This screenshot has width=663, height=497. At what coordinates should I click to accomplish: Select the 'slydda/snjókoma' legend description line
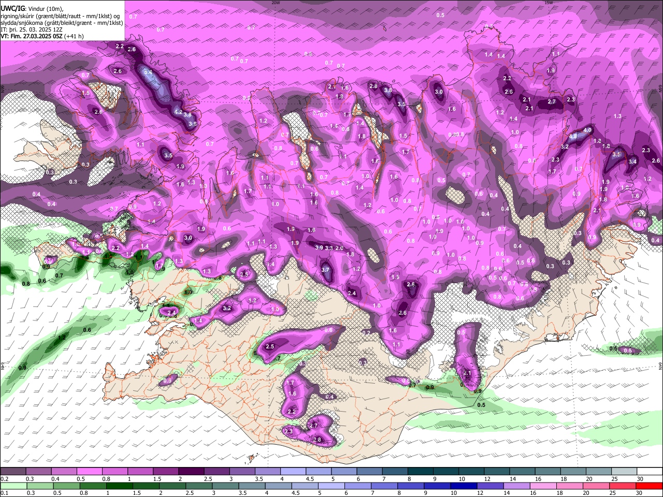62,23
